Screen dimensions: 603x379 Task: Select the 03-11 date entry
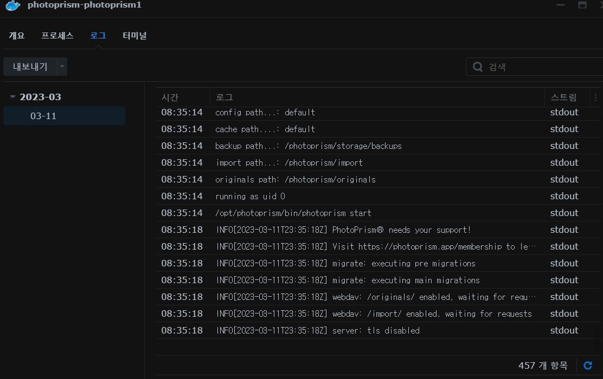point(43,116)
